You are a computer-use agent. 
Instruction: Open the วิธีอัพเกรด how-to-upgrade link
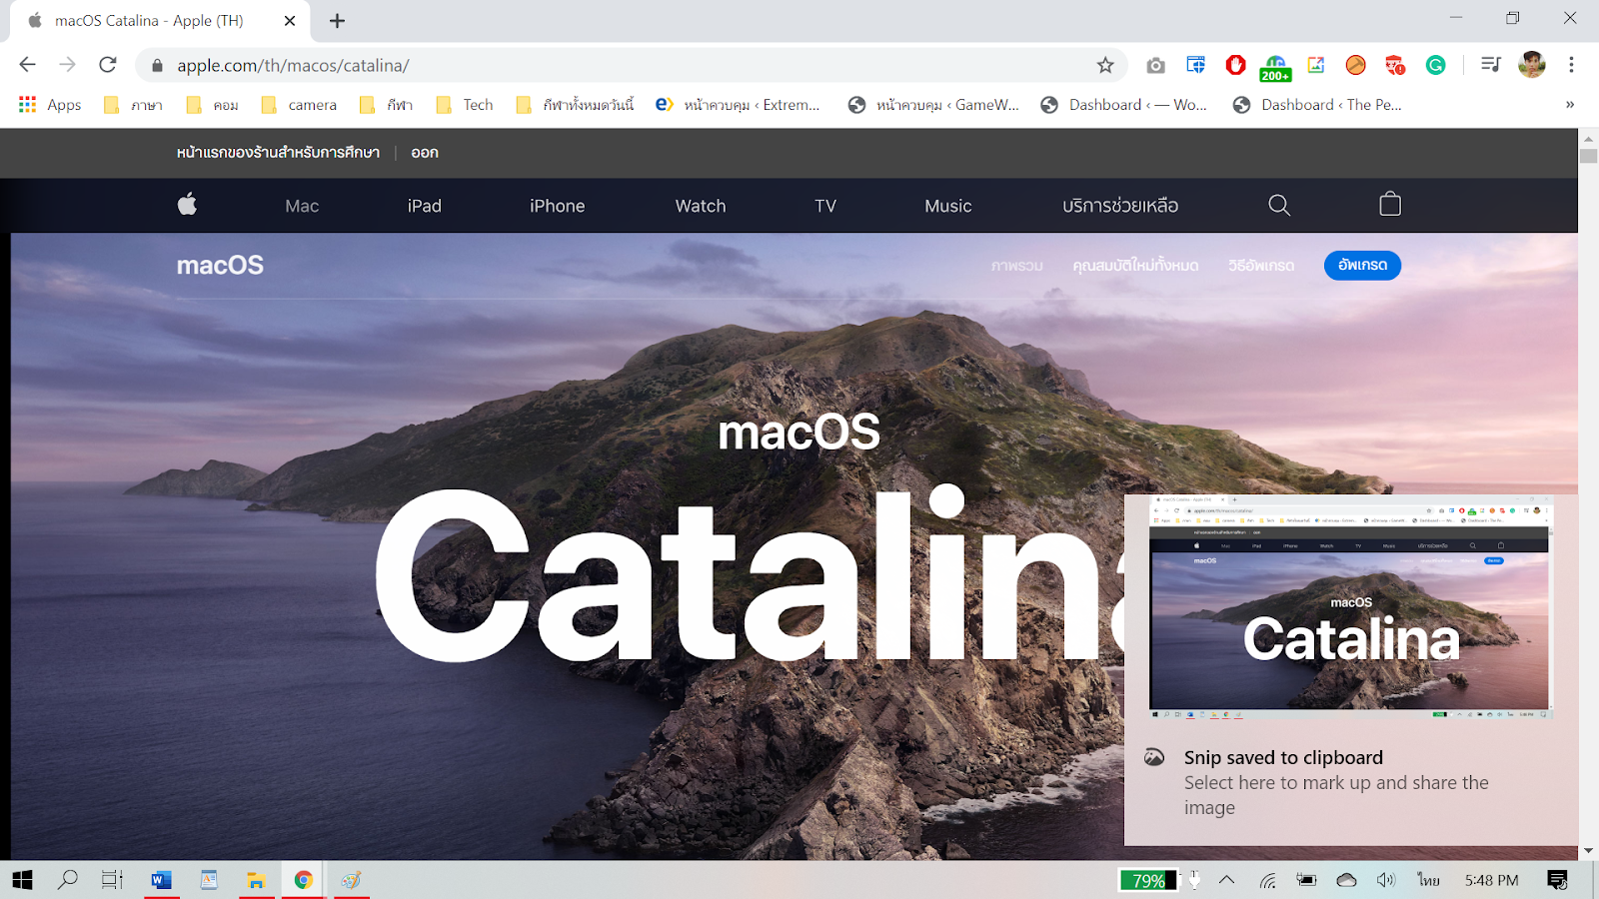(x=1261, y=266)
